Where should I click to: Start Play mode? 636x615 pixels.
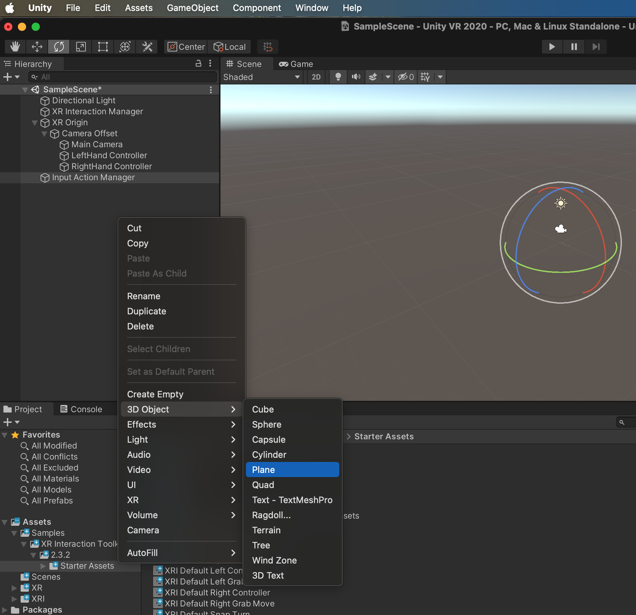pos(552,47)
